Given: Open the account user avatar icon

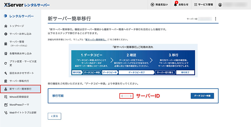Looking at the screenshot, I should [x=220, y=5].
